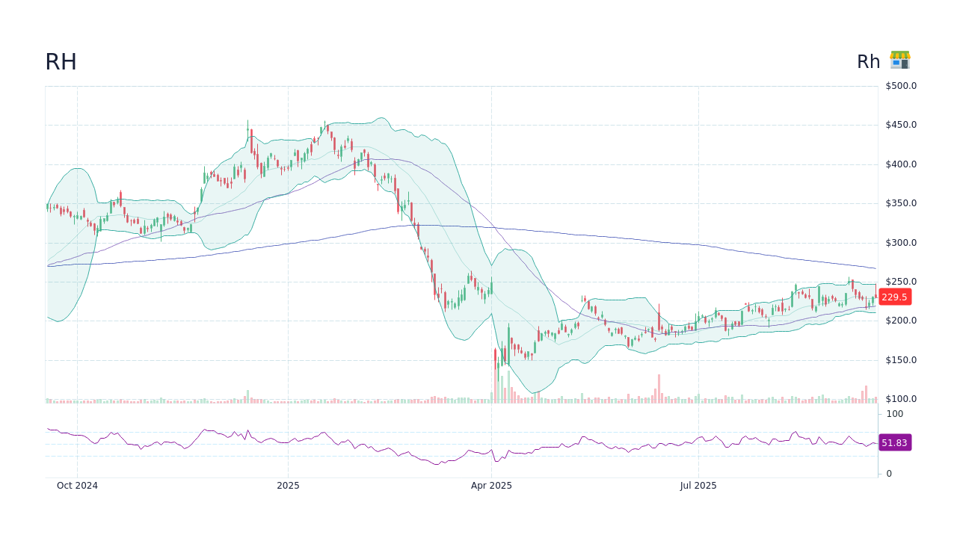Click the 0 label below the indicator panel
957x538 pixels.
(x=887, y=473)
